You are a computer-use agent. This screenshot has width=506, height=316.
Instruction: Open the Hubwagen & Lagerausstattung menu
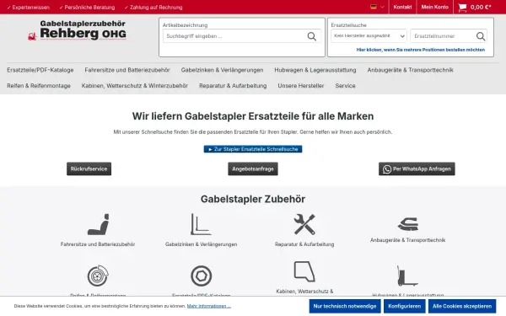click(x=315, y=70)
